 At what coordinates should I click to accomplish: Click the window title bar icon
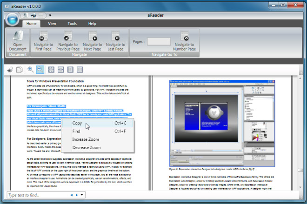(x=7, y=7)
